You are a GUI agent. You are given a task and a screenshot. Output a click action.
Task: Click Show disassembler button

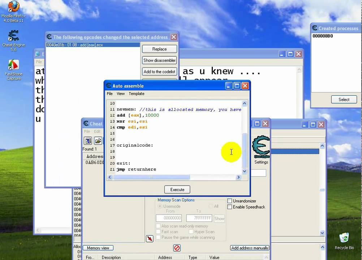coord(160,60)
